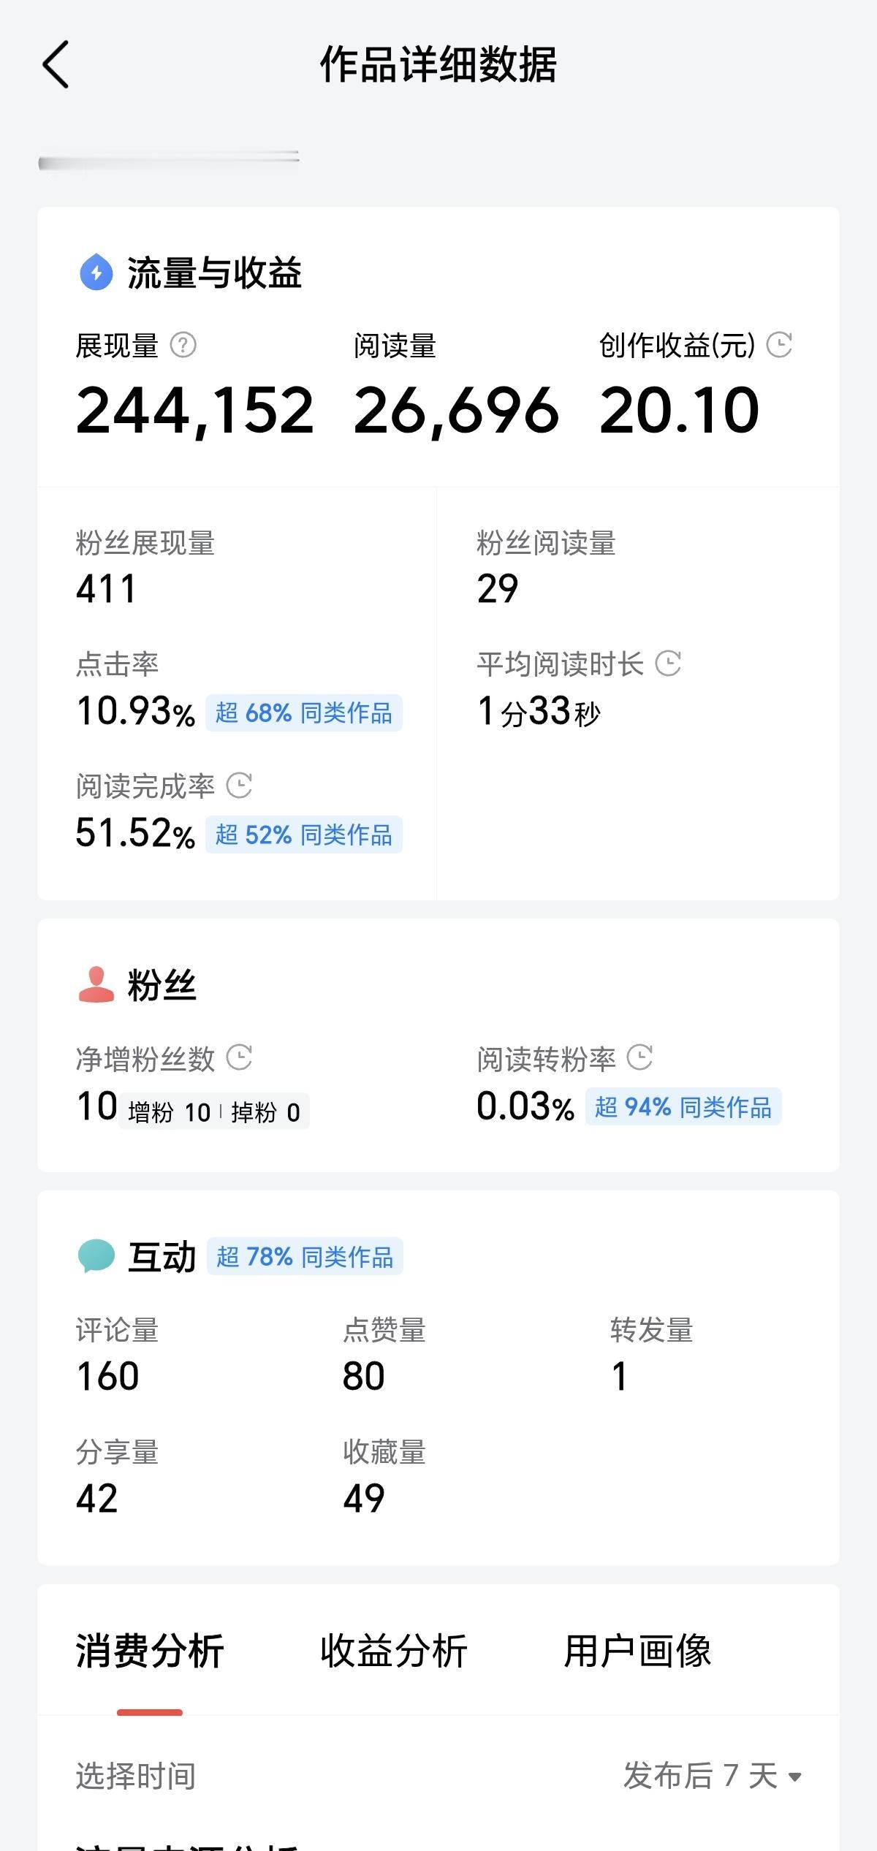
Task: Tap the clock icon beside 阅读完成率
Action: coord(239,786)
